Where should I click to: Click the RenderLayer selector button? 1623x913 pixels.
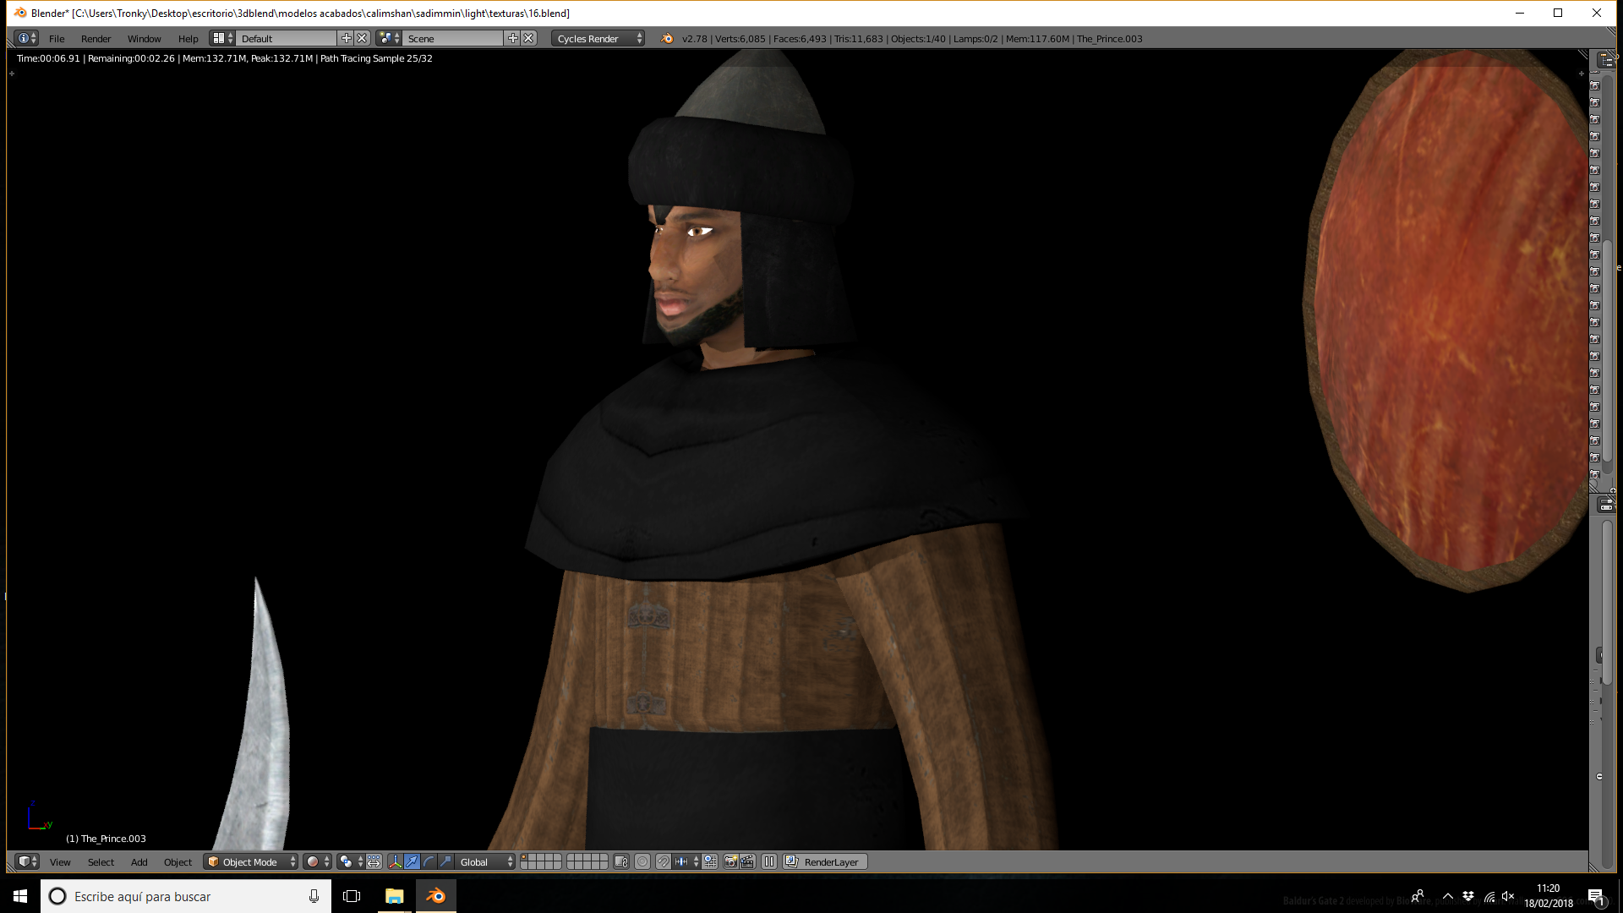[826, 861]
